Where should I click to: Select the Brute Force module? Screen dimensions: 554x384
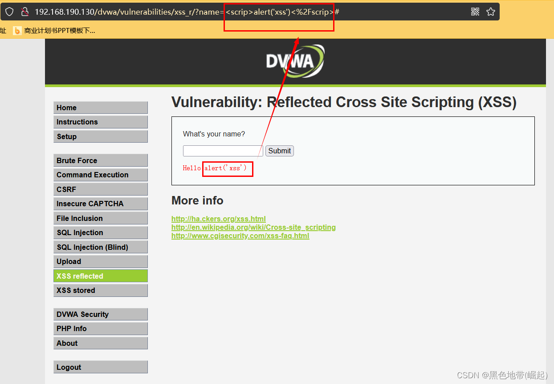pos(100,160)
